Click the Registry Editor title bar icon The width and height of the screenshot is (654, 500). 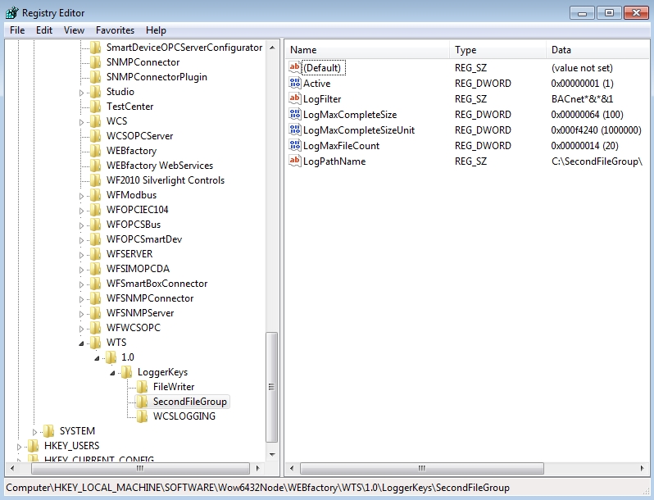[11, 13]
